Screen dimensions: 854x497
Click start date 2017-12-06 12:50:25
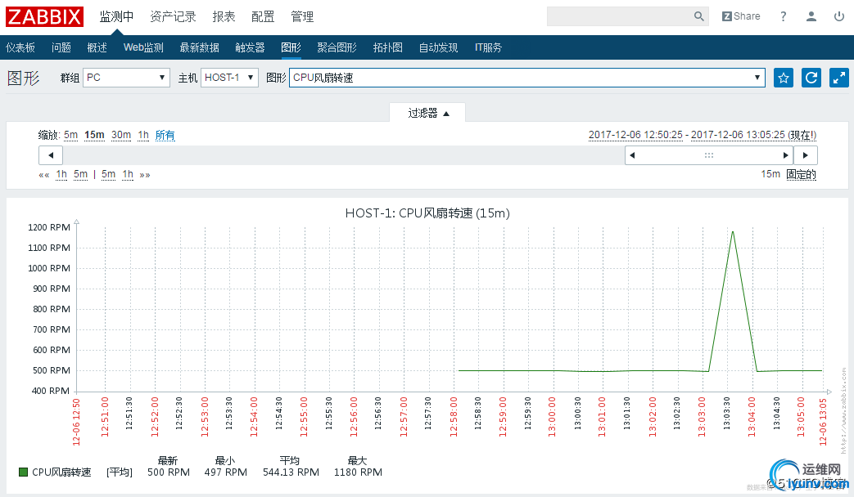pyautogui.click(x=635, y=135)
